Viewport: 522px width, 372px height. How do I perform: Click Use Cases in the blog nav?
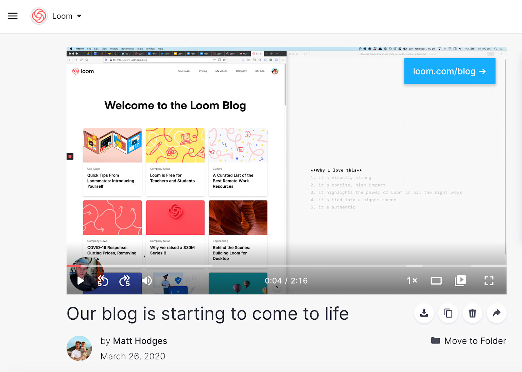pyautogui.click(x=185, y=71)
